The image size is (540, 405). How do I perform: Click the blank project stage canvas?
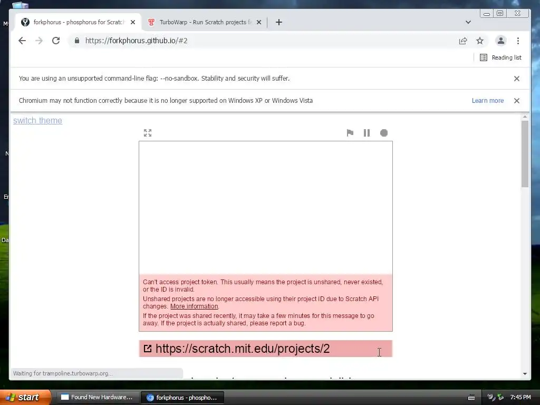click(266, 208)
